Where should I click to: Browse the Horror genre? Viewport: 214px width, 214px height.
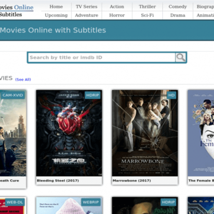[117, 15]
